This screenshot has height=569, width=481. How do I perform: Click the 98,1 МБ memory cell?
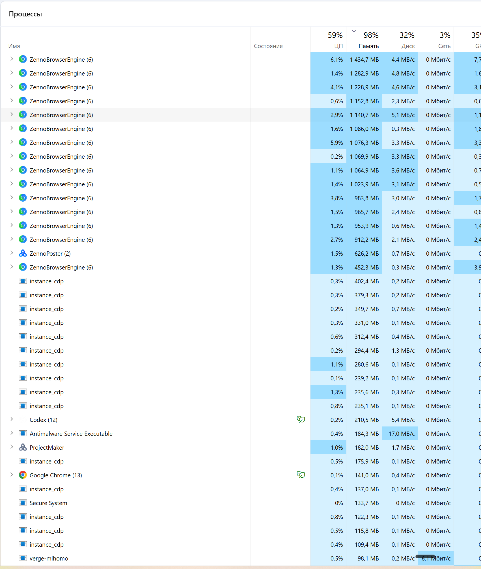point(364,559)
